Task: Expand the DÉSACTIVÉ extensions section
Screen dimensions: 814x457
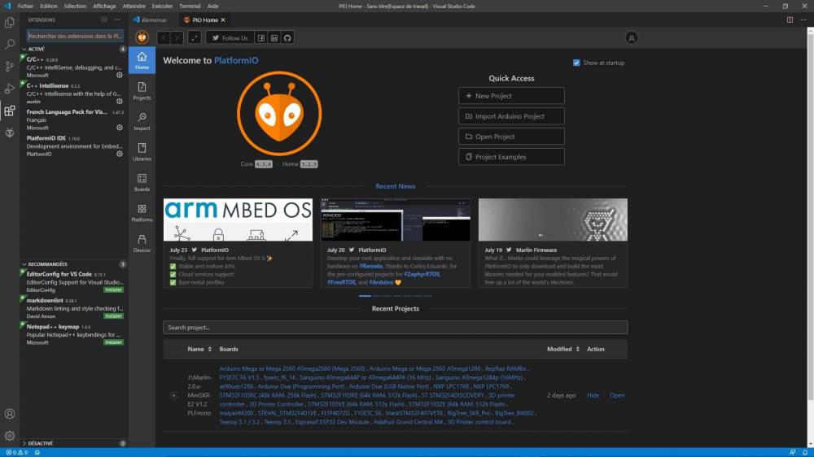Action: 24,443
